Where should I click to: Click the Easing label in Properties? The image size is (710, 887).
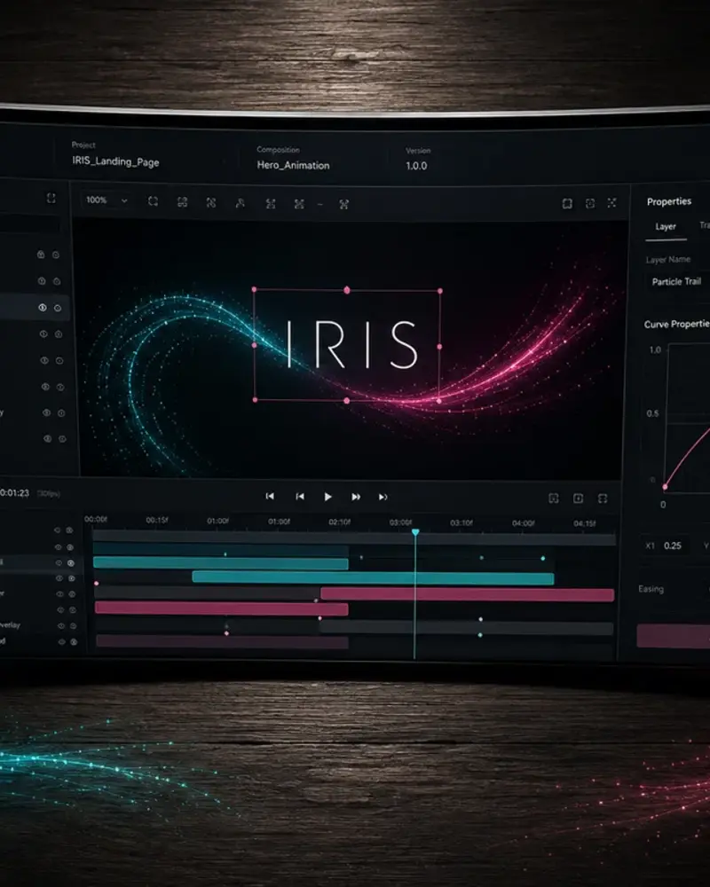[651, 589]
